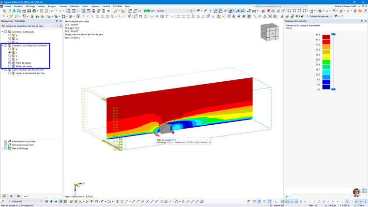Uncheck Plans de coupe checkbox
Screen dimensions: 368x207
click(10, 63)
